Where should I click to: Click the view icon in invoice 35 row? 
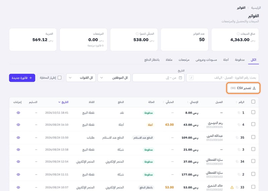(18, 138)
